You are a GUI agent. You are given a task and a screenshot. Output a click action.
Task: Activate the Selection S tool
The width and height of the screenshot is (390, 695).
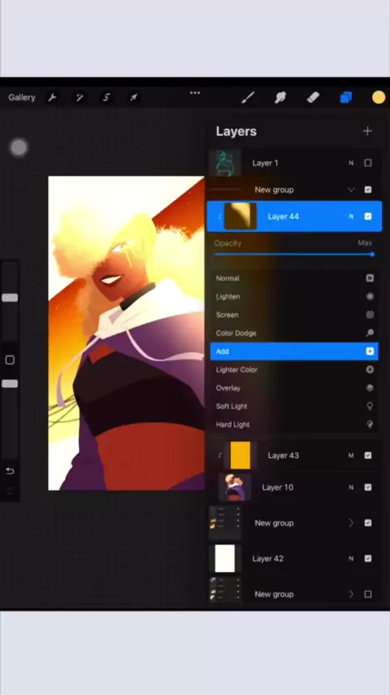(106, 98)
